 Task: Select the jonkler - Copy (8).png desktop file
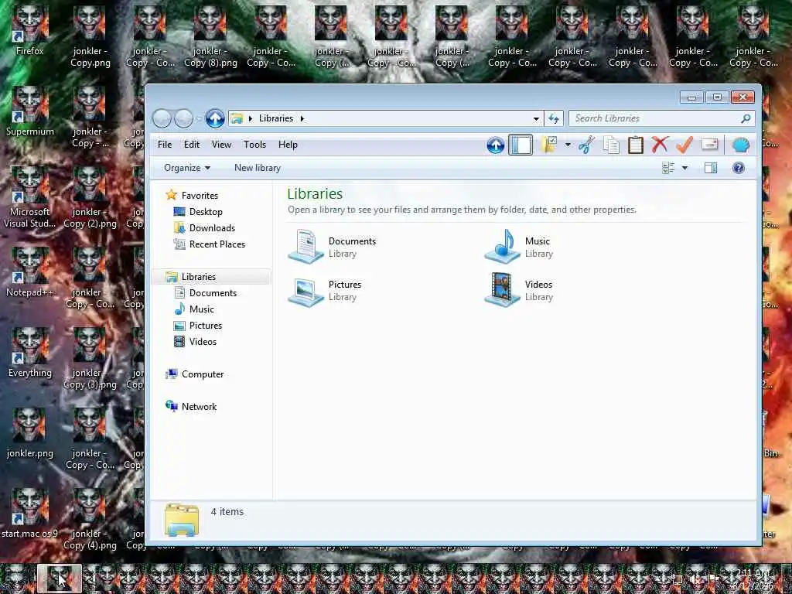click(210, 36)
